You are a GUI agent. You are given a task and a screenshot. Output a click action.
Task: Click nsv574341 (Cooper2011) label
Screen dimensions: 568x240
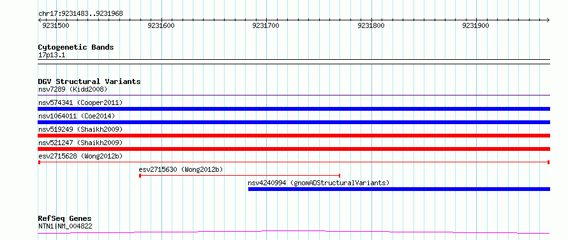tap(80, 102)
